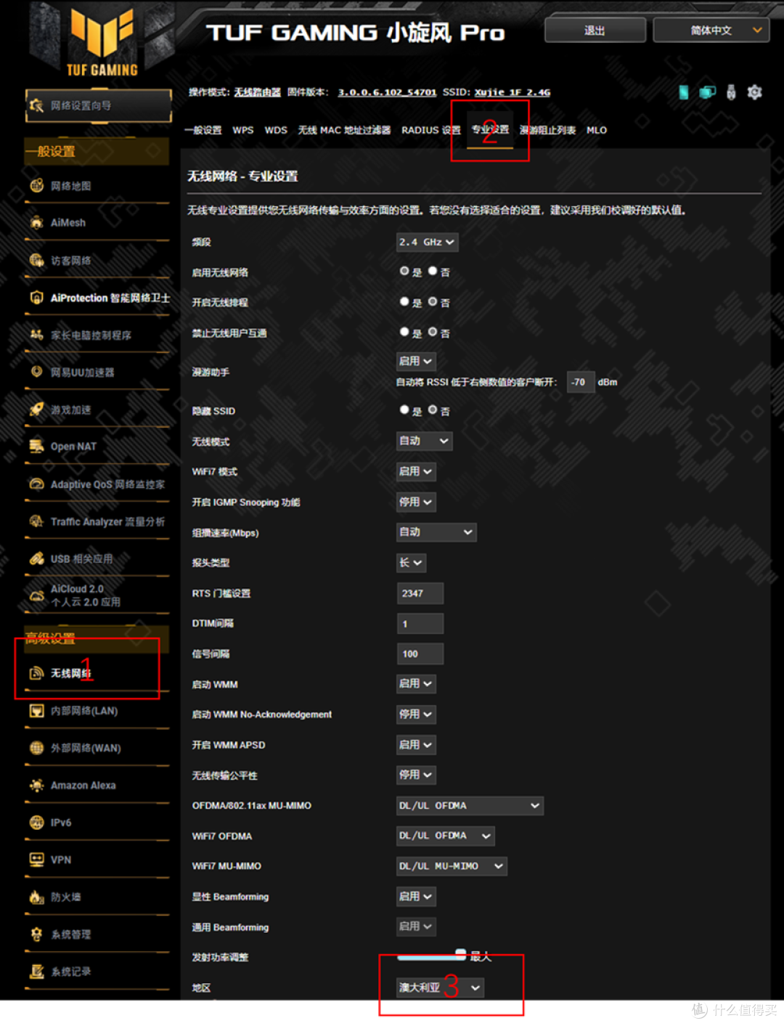The height and width of the screenshot is (1026, 784).
Task: Click the 家长电脑控制程序 icon
Action: point(36,335)
